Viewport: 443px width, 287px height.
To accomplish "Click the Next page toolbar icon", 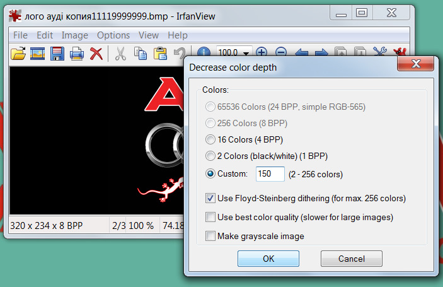I will pos(360,52).
